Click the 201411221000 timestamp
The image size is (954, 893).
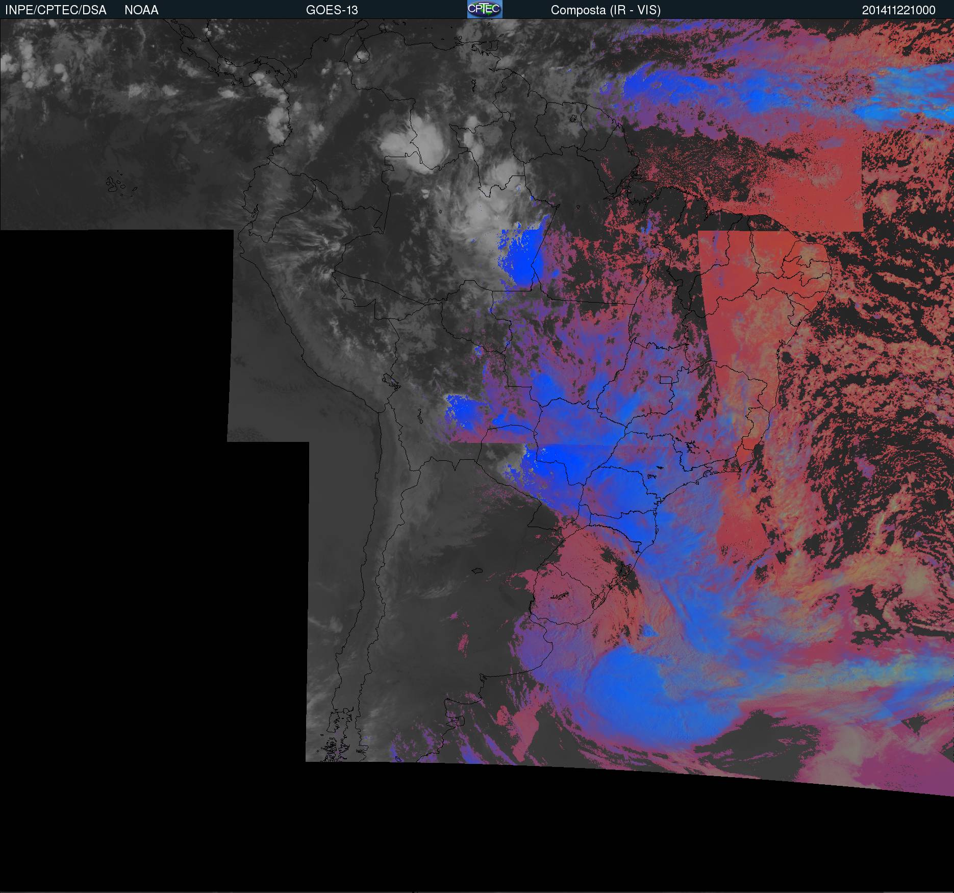coord(898,10)
